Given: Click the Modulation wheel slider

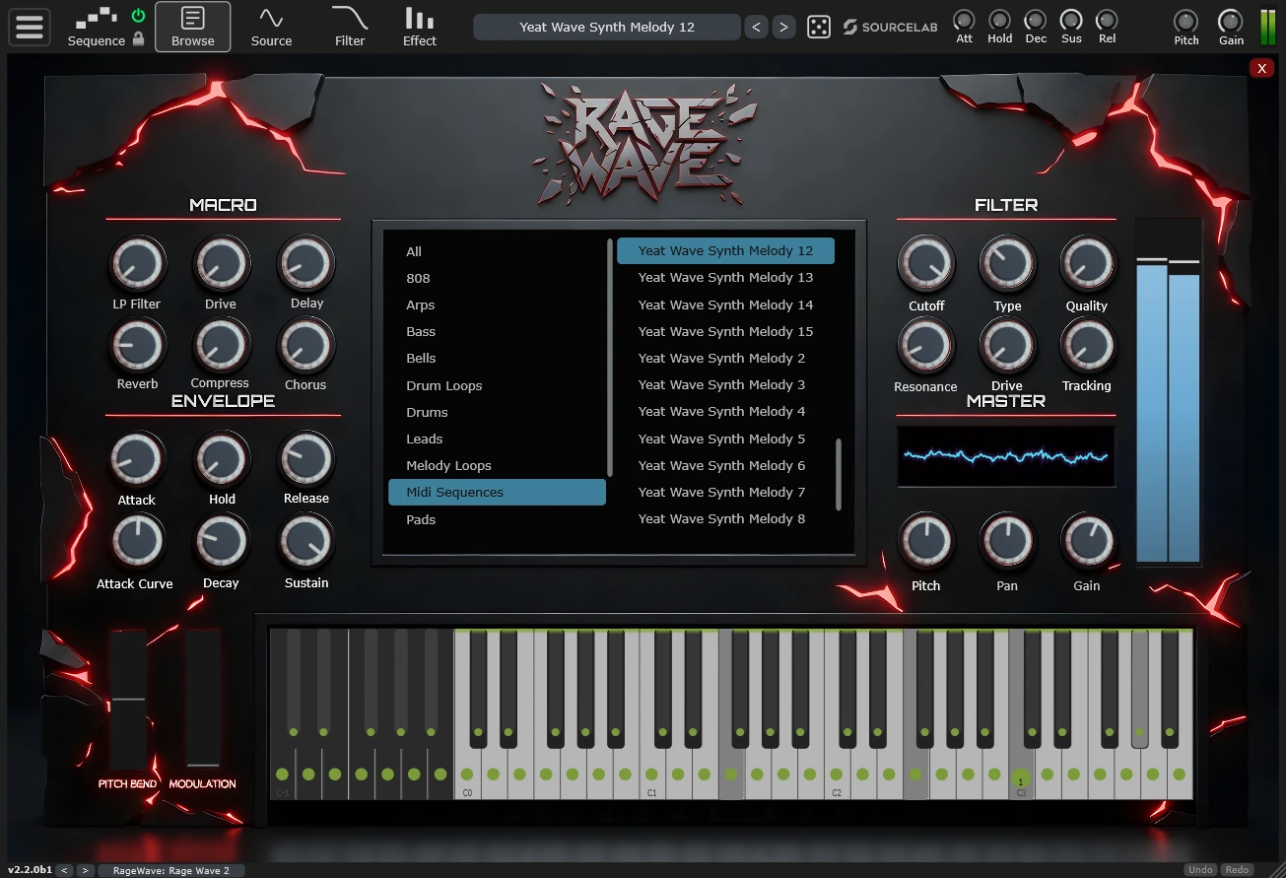Looking at the screenshot, I should click(203, 700).
